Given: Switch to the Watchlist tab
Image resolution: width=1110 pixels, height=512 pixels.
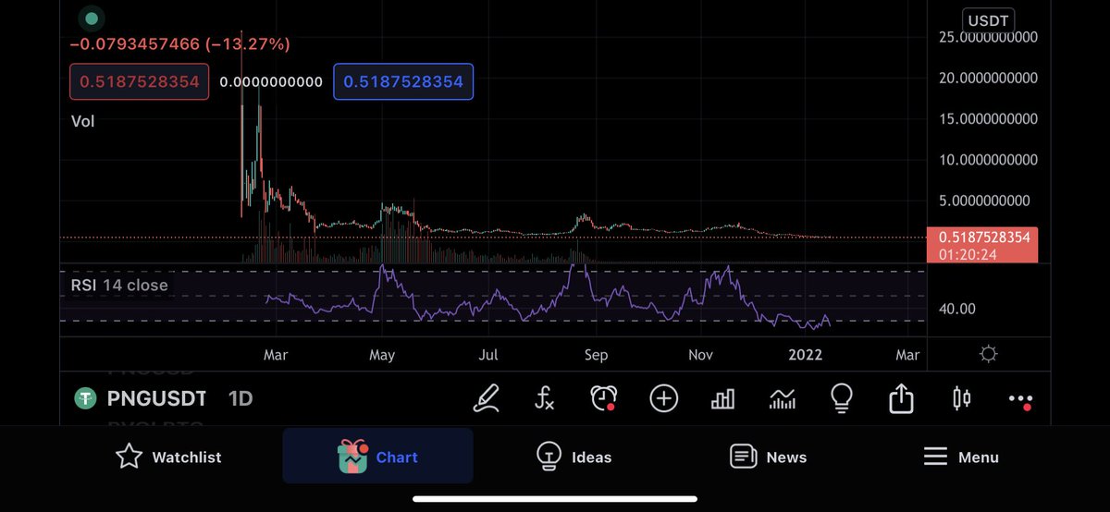Looking at the screenshot, I should click(x=168, y=457).
